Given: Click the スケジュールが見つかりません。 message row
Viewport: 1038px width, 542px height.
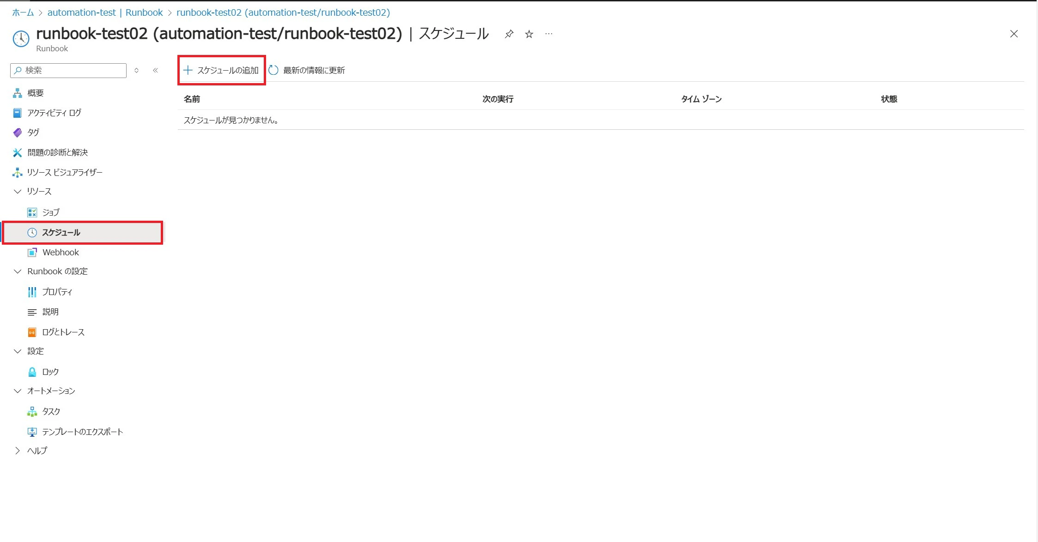Looking at the screenshot, I should tap(601, 120).
